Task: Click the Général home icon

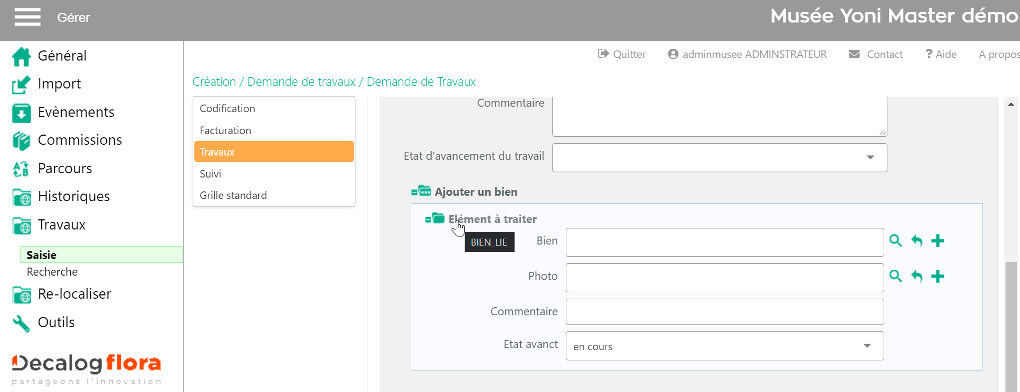Action: coord(21,56)
